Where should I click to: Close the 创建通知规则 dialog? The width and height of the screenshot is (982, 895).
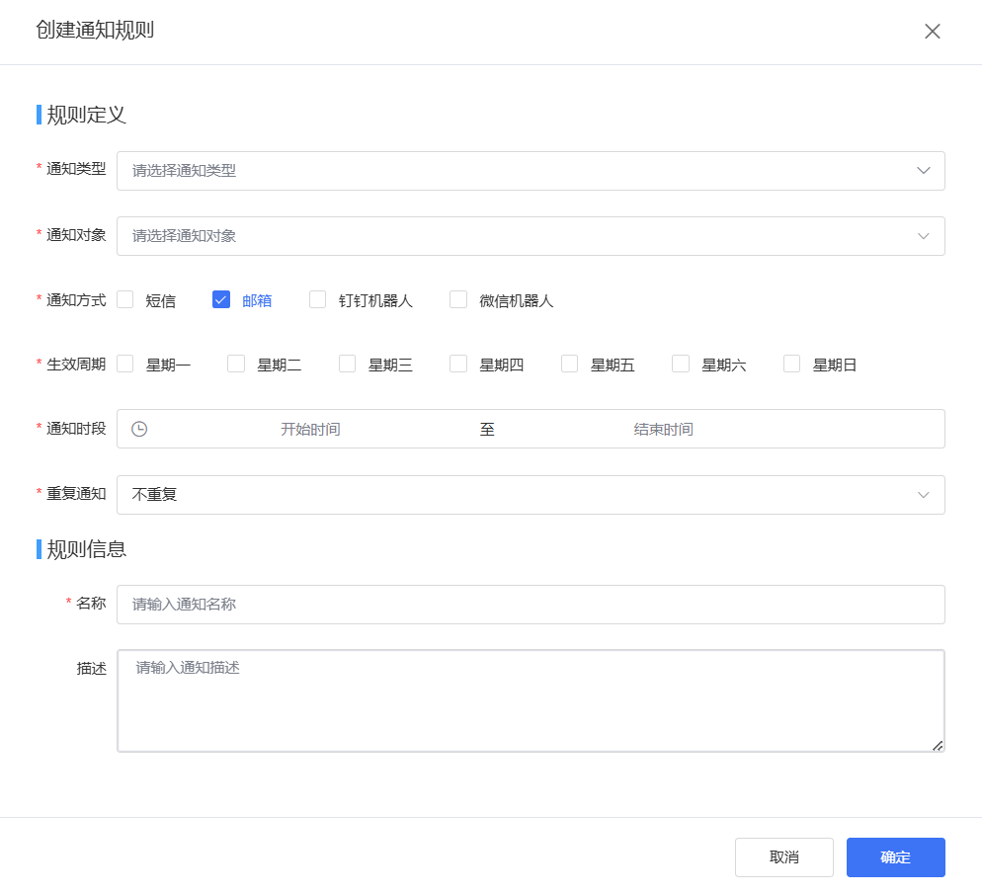[x=932, y=32]
